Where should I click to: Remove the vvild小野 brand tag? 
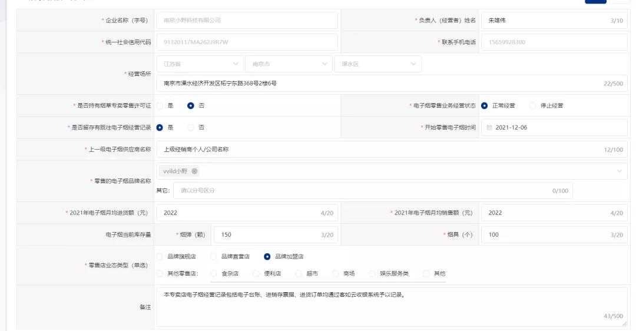pos(195,171)
